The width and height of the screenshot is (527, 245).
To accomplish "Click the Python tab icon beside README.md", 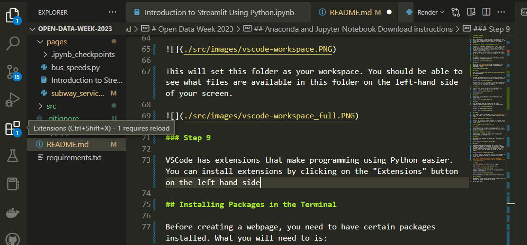I will point(409,13).
